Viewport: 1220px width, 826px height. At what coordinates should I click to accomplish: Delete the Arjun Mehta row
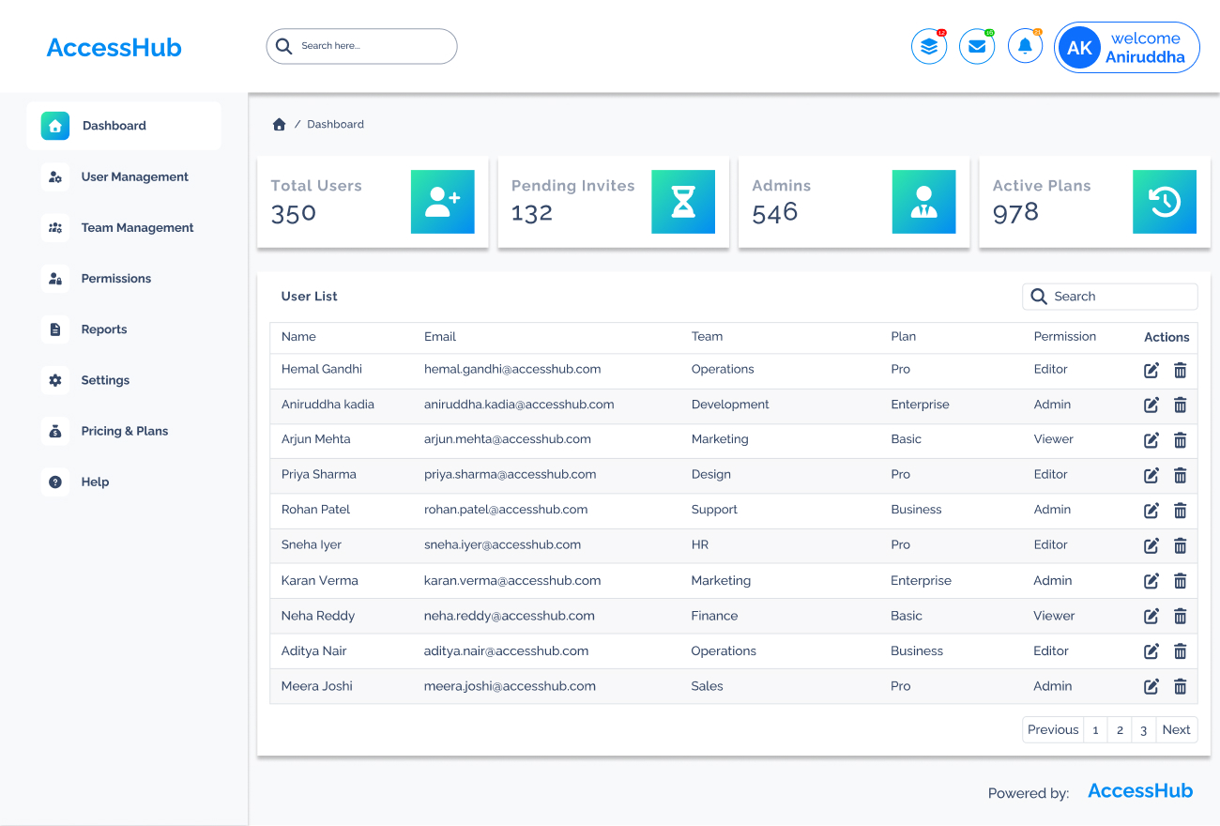click(x=1180, y=440)
